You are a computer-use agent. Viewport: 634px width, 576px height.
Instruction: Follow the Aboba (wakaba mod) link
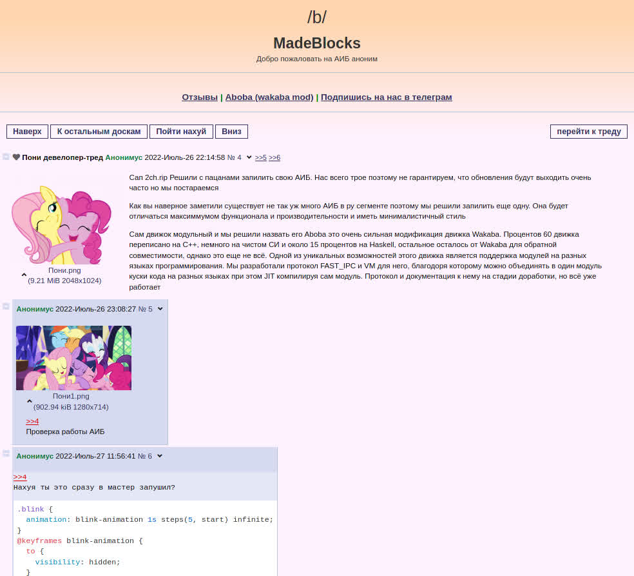tap(269, 97)
